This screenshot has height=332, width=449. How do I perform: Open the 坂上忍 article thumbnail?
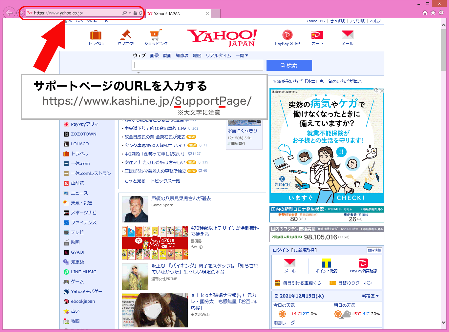coord(135,277)
